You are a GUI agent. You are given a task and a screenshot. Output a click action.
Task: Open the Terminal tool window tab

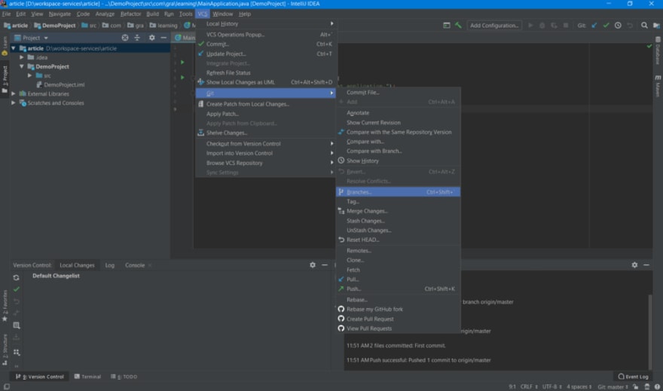click(x=87, y=377)
